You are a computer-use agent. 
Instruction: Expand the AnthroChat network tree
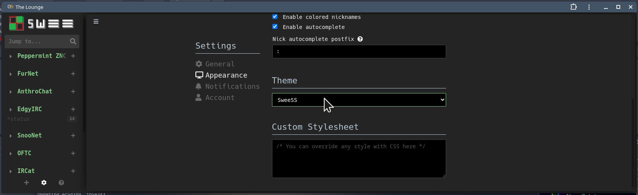click(10, 92)
